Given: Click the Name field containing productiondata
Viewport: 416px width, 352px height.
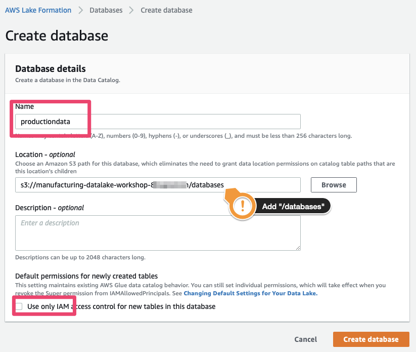Looking at the screenshot, I should point(158,122).
